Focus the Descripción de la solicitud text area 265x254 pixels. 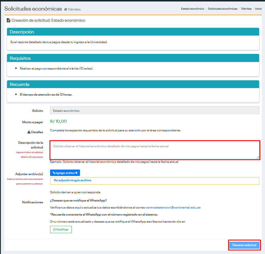[155, 150]
